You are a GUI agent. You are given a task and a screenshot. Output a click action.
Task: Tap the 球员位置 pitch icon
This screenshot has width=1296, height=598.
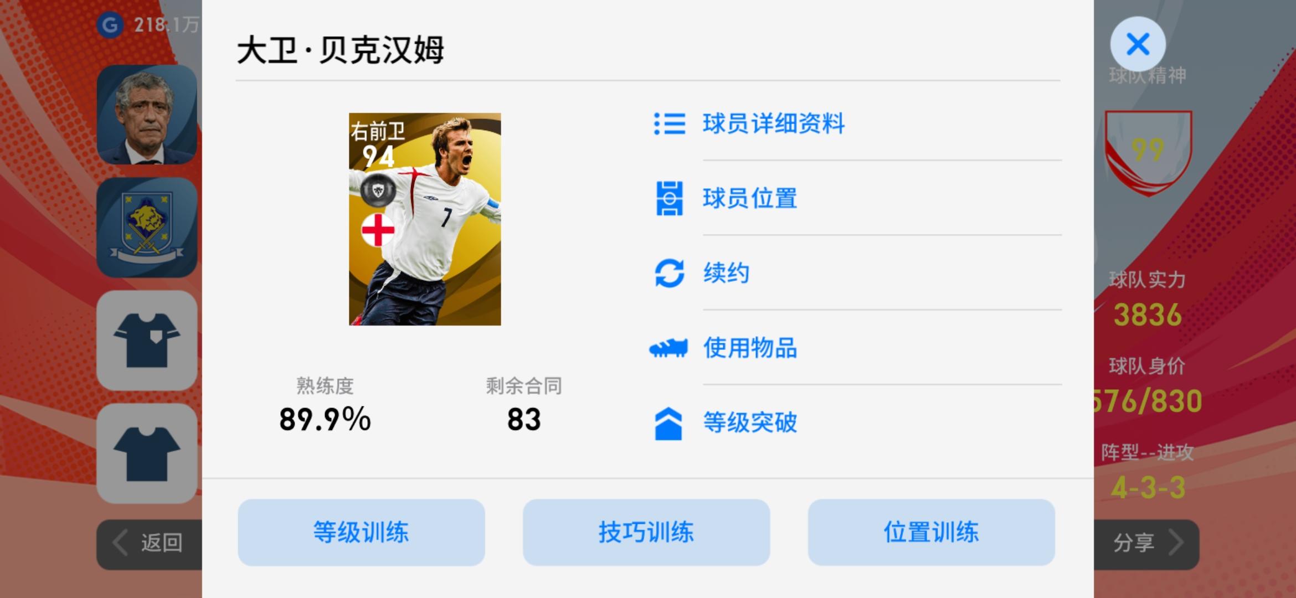tap(669, 198)
